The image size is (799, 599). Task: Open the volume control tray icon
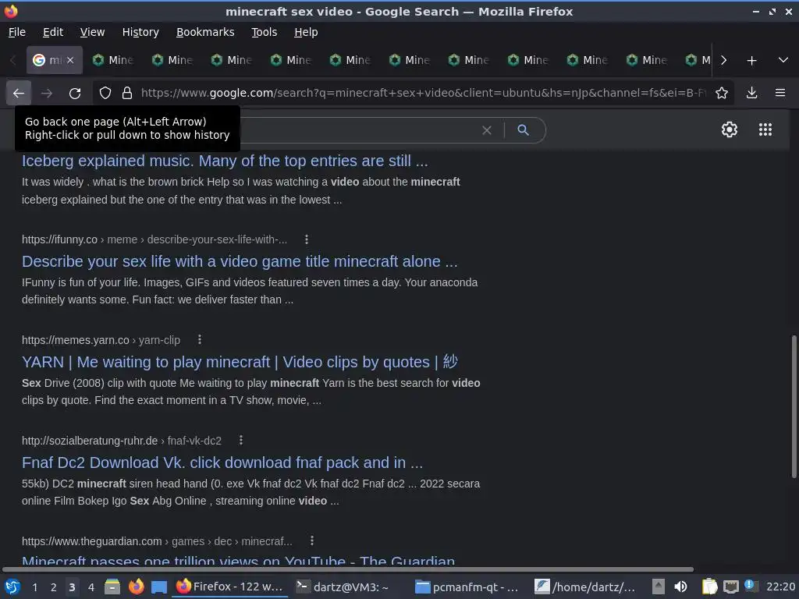pyautogui.click(x=680, y=587)
